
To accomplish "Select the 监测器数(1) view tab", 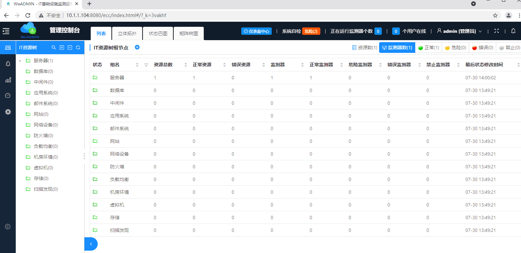I will click(397, 48).
